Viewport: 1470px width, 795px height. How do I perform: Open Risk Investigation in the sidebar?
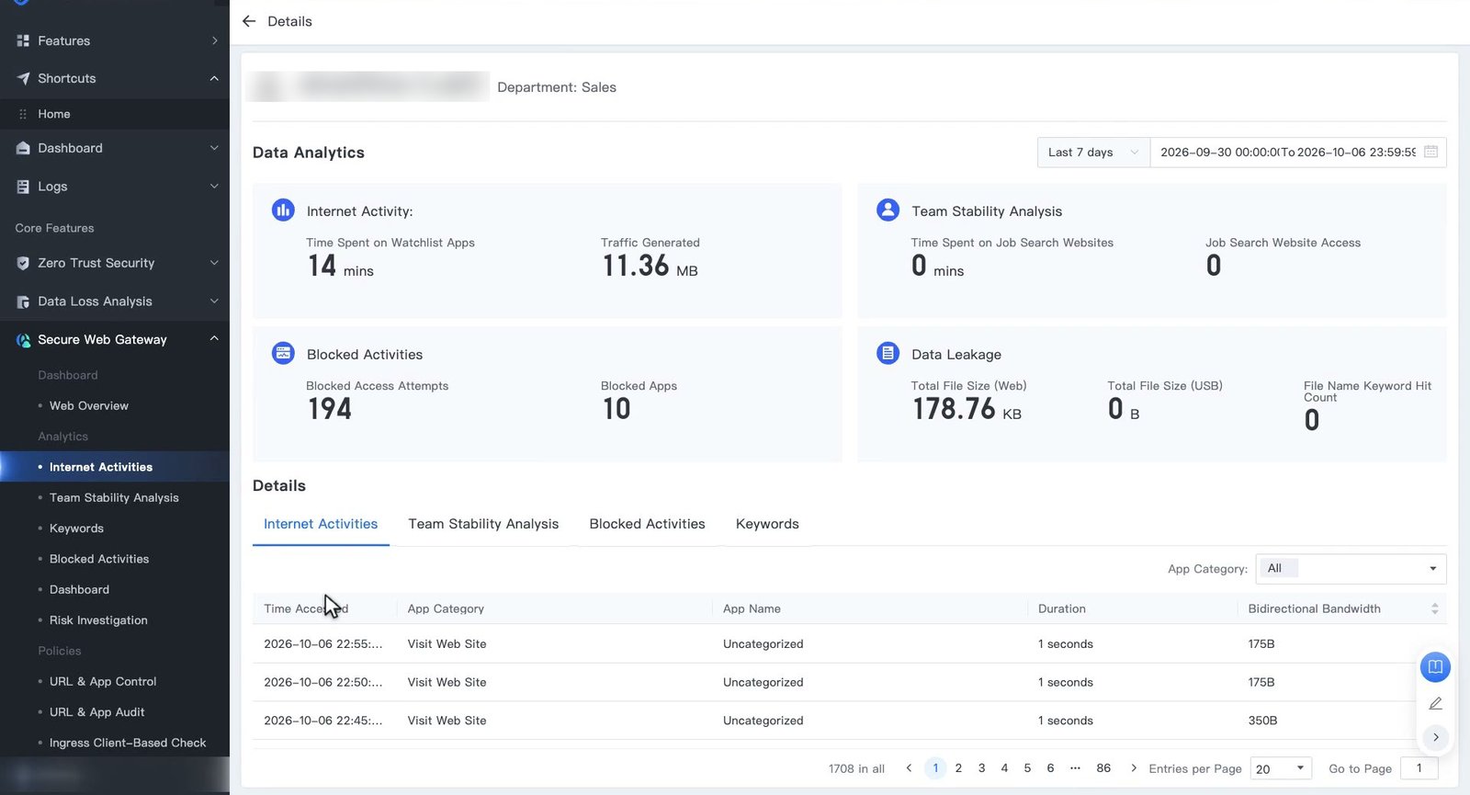pos(98,620)
